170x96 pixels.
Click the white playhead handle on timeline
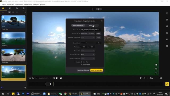point(46,84)
